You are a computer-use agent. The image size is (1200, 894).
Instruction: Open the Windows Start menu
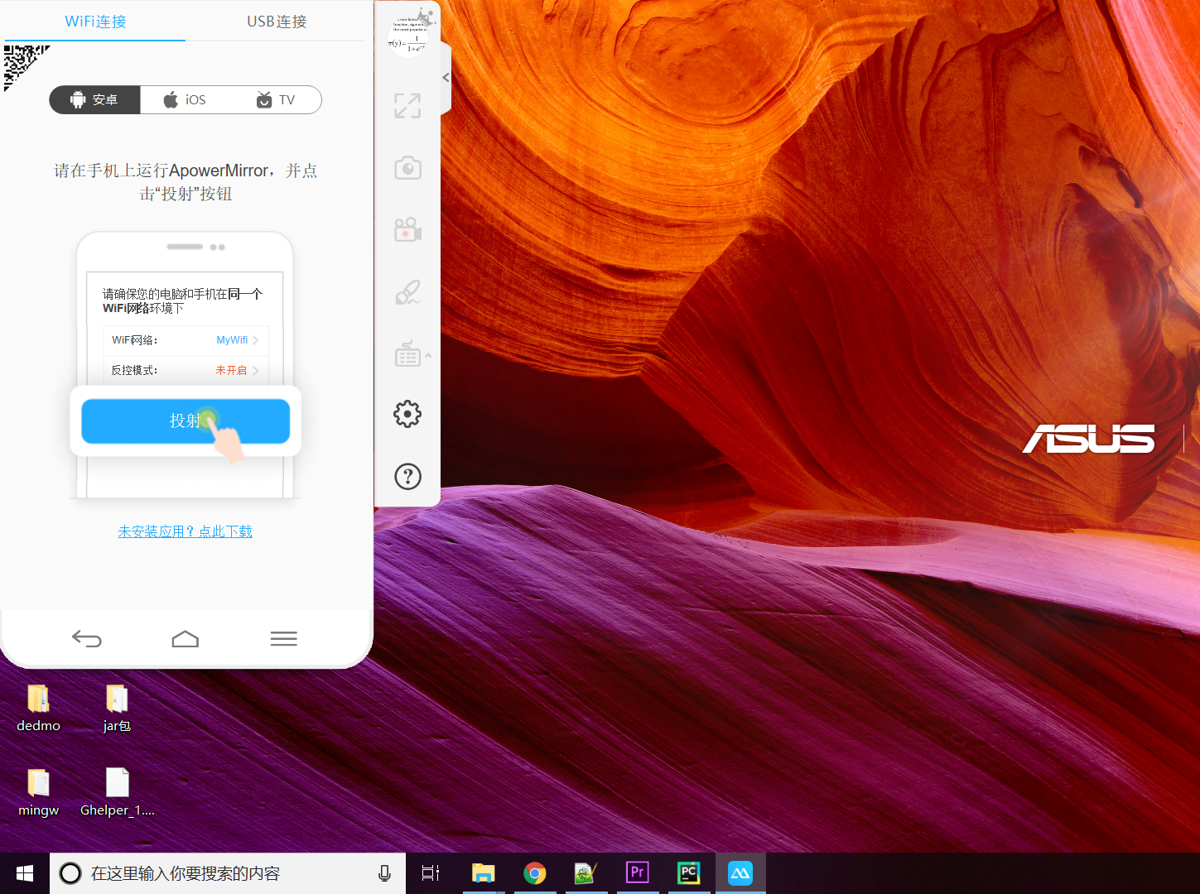[x=25, y=873]
